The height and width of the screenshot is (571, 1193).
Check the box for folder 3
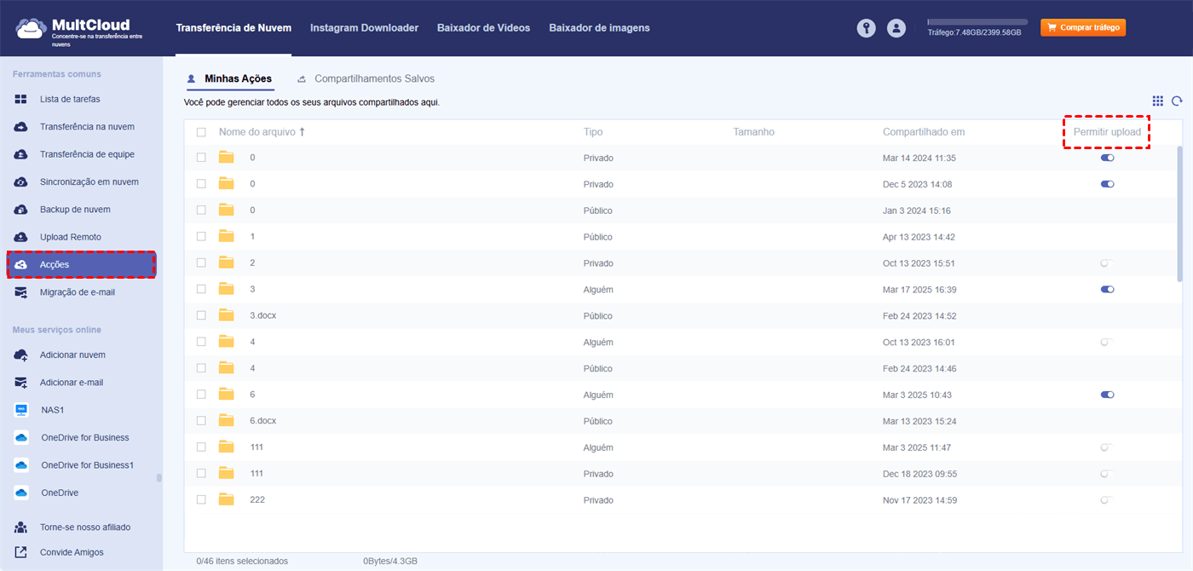201,290
